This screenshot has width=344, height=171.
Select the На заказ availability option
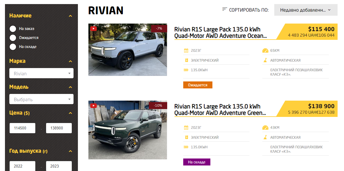pyautogui.click(x=13, y=29)
